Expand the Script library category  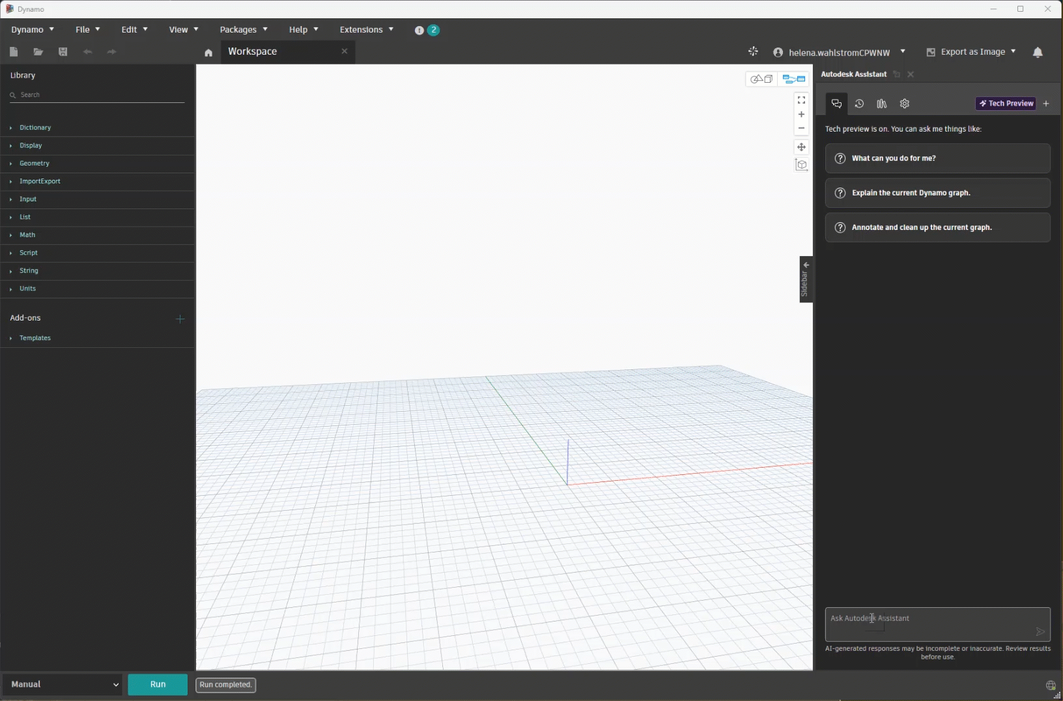coord(97,253)
